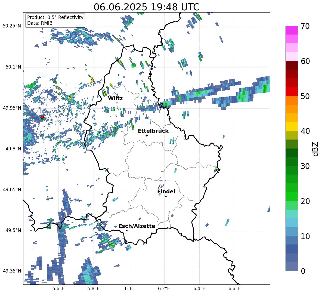The height and width of the screenshot is (294, 322).
Task: Pick the yellow swatch just above 40
Action: [x=292, y=126]
